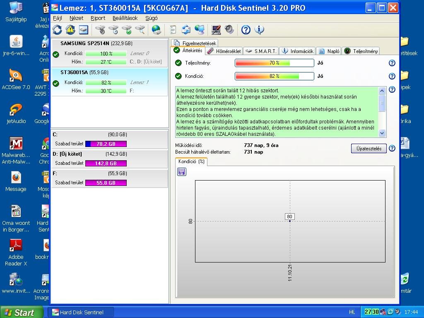Click scroll down arrow in description box
The height and width of the screenshot is (318, 424).
(382, 133)
